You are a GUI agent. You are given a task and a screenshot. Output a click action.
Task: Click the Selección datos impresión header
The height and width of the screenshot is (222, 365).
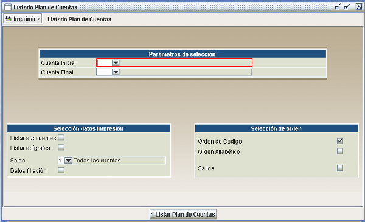(x=88, y=128)
